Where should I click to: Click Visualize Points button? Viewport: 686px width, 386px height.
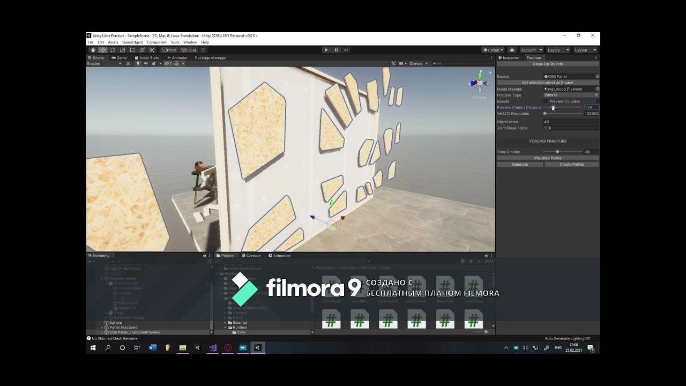click(548, 158)
